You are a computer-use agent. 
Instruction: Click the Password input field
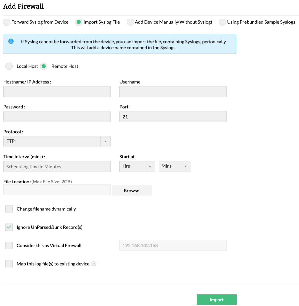click(x=57, y=117)
